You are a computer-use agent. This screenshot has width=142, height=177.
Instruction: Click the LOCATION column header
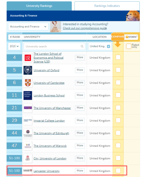[x=99, y=37]
